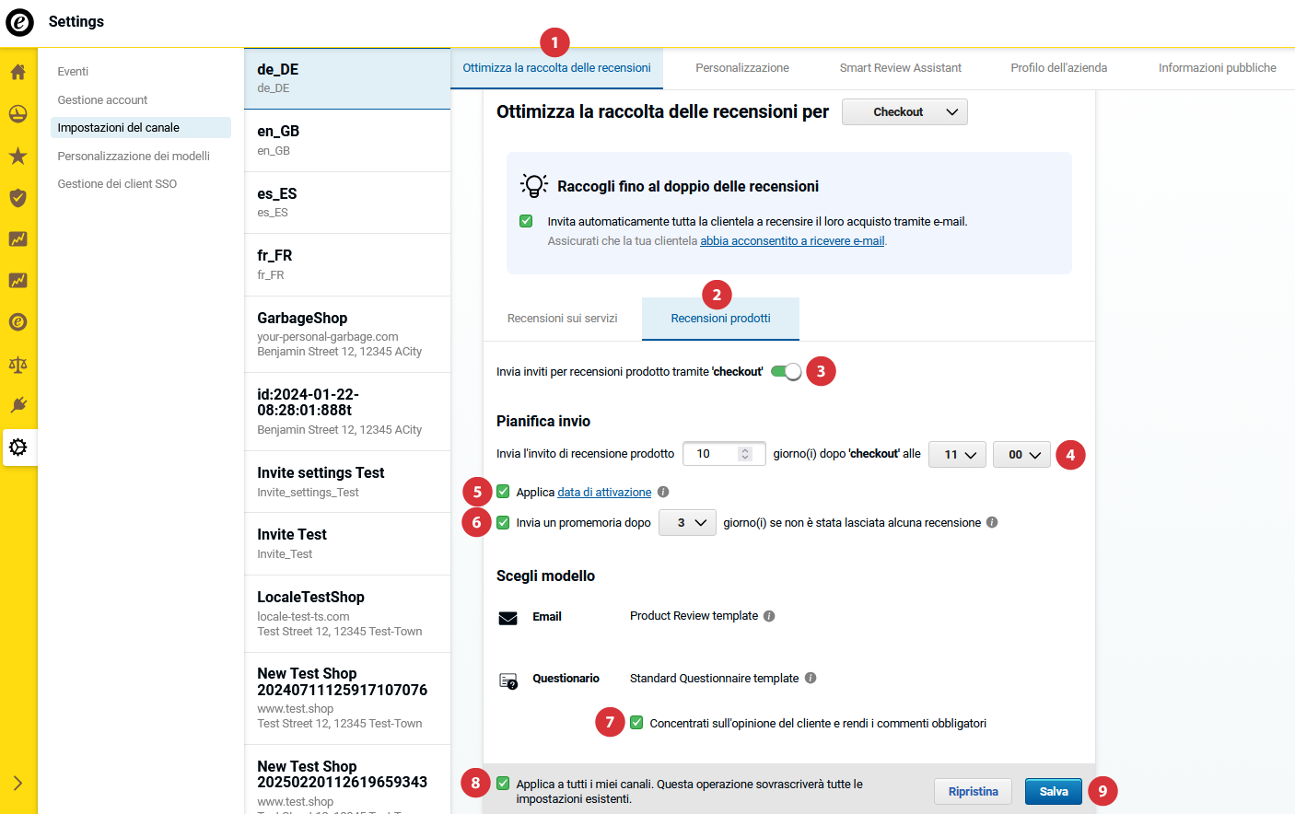The height and width of the screenshot is (814, 1295).
Task: Open the hour dropdown showing 11
Action: point(958,455)
